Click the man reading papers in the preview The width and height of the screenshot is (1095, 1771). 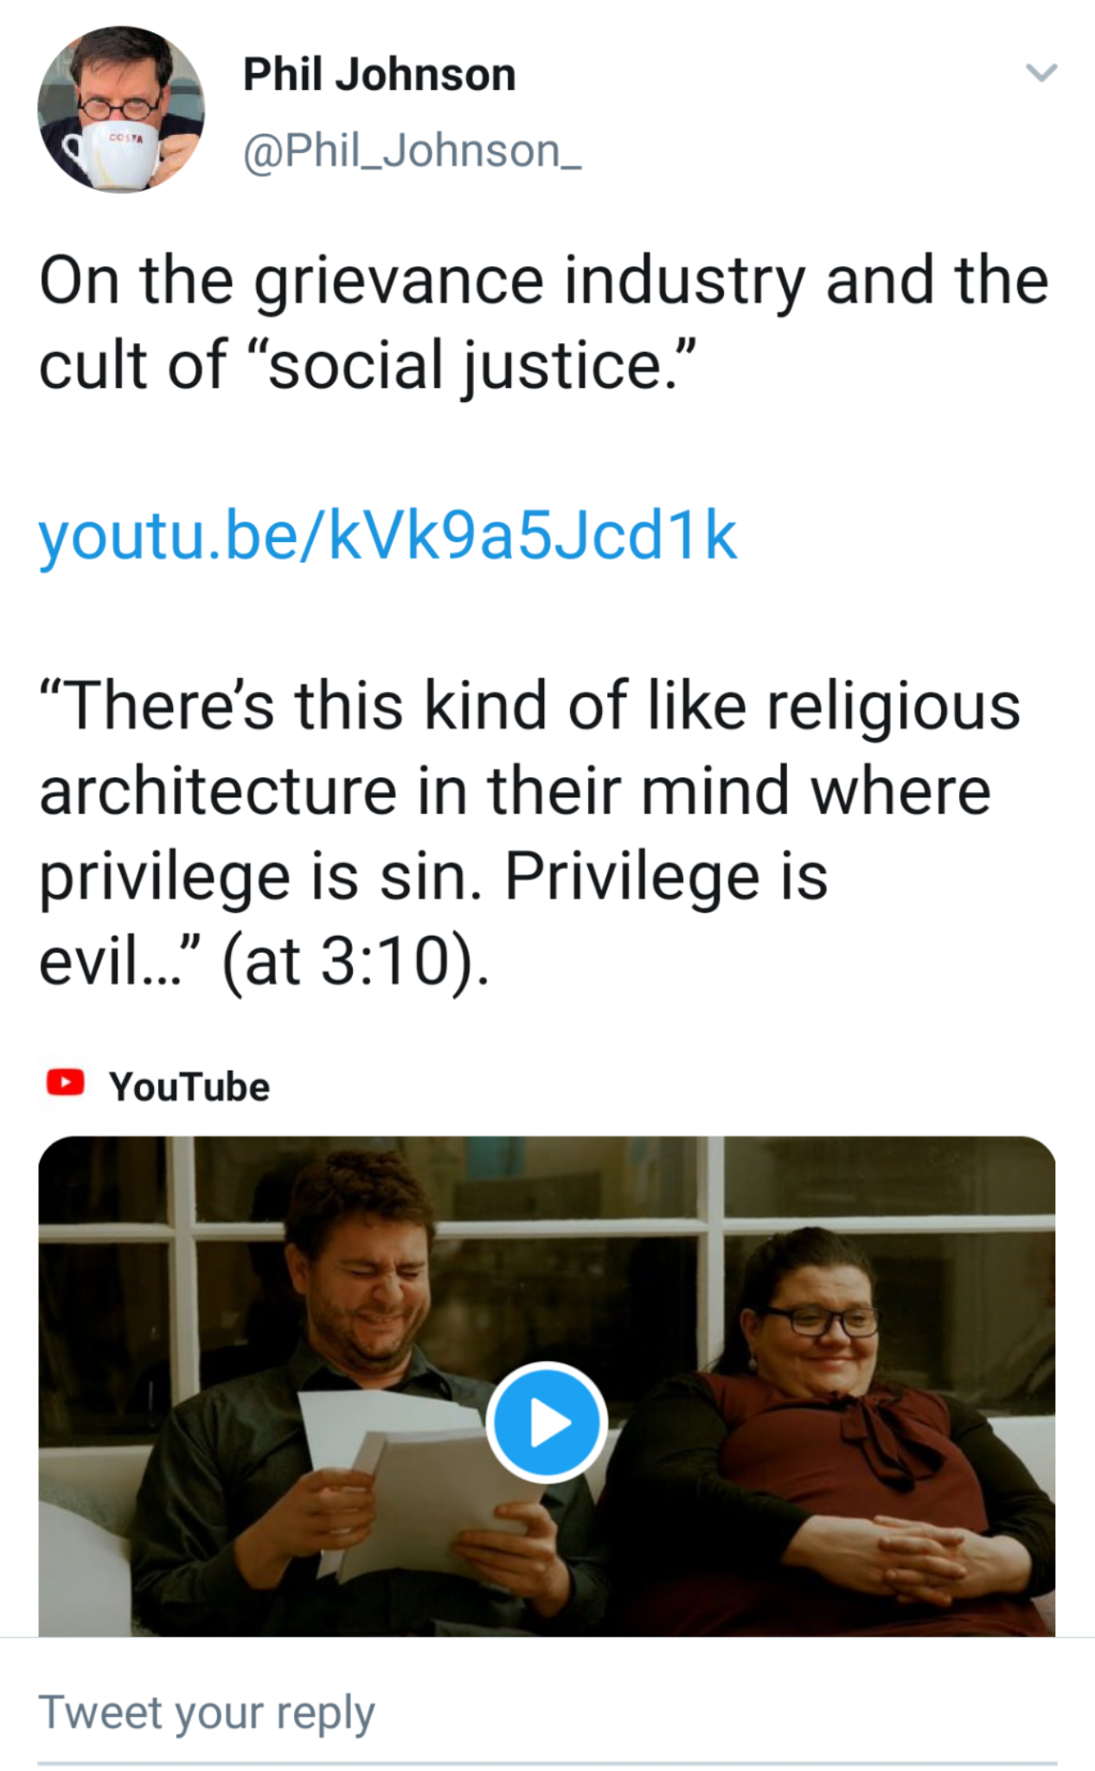tap(363, 1297)
